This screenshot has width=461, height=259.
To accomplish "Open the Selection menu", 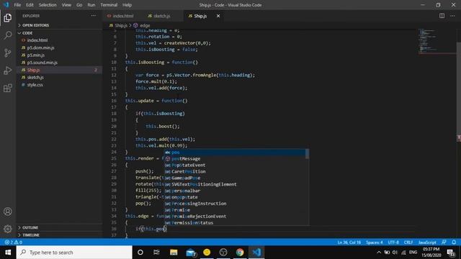I will pos(48,5).
